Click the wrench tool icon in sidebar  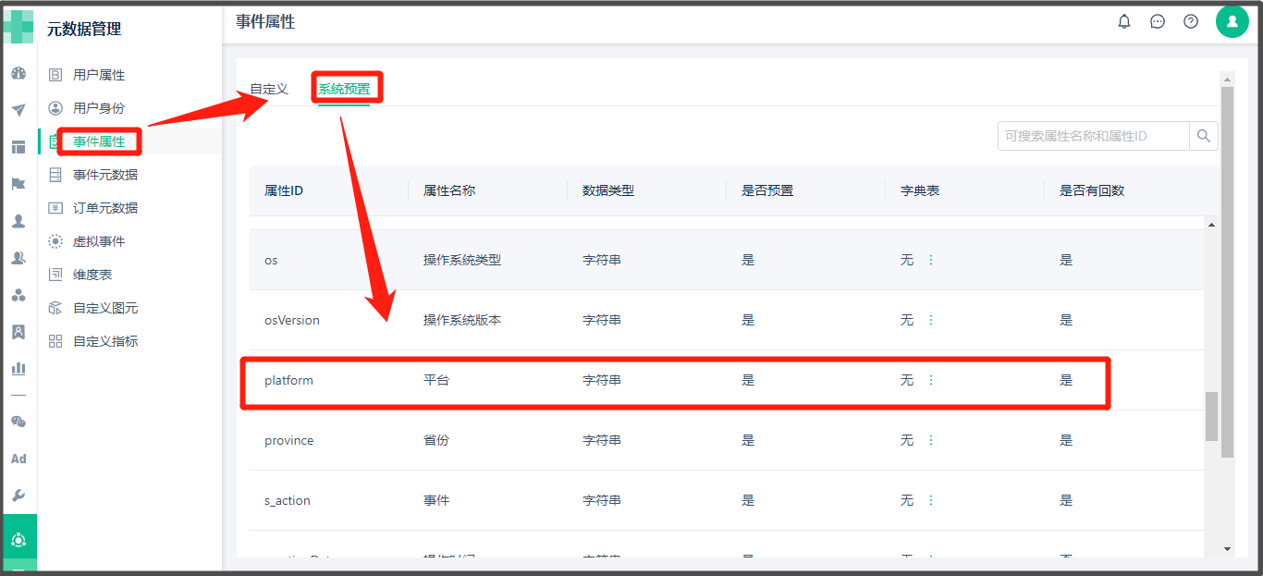(x=18, y=496)
